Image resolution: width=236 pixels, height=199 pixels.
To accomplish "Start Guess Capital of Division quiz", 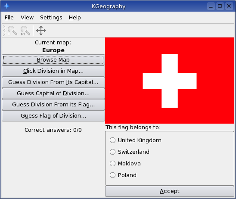I will [x=53, y=93].
